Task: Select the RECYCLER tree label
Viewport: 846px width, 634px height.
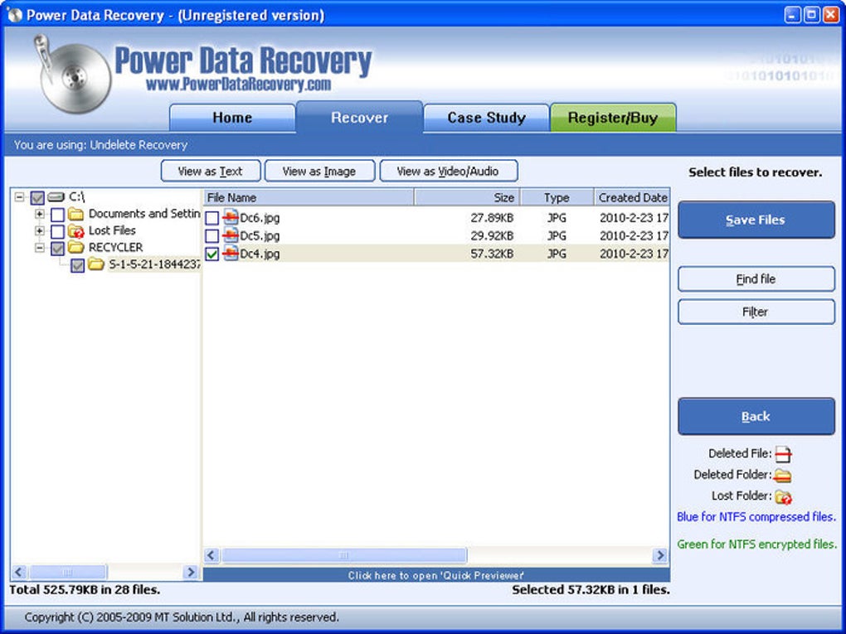Action: [x=115, y=247]
